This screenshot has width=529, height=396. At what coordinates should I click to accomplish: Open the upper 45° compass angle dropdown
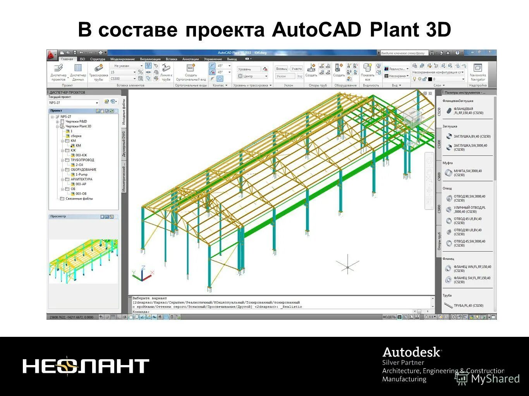pyautogui.click(x=224, y=66)
